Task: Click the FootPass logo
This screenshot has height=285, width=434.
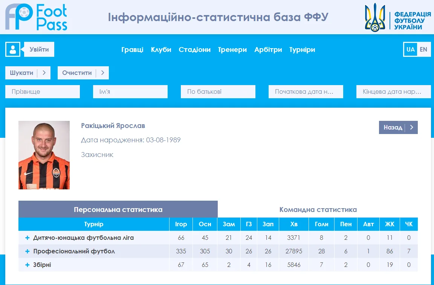Action: [x=36, y=17]
